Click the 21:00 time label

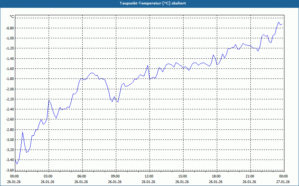point(250,176)
